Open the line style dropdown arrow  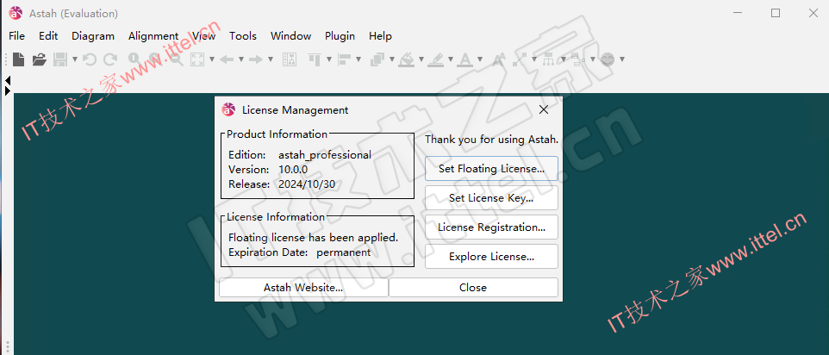tap(534, 59)
